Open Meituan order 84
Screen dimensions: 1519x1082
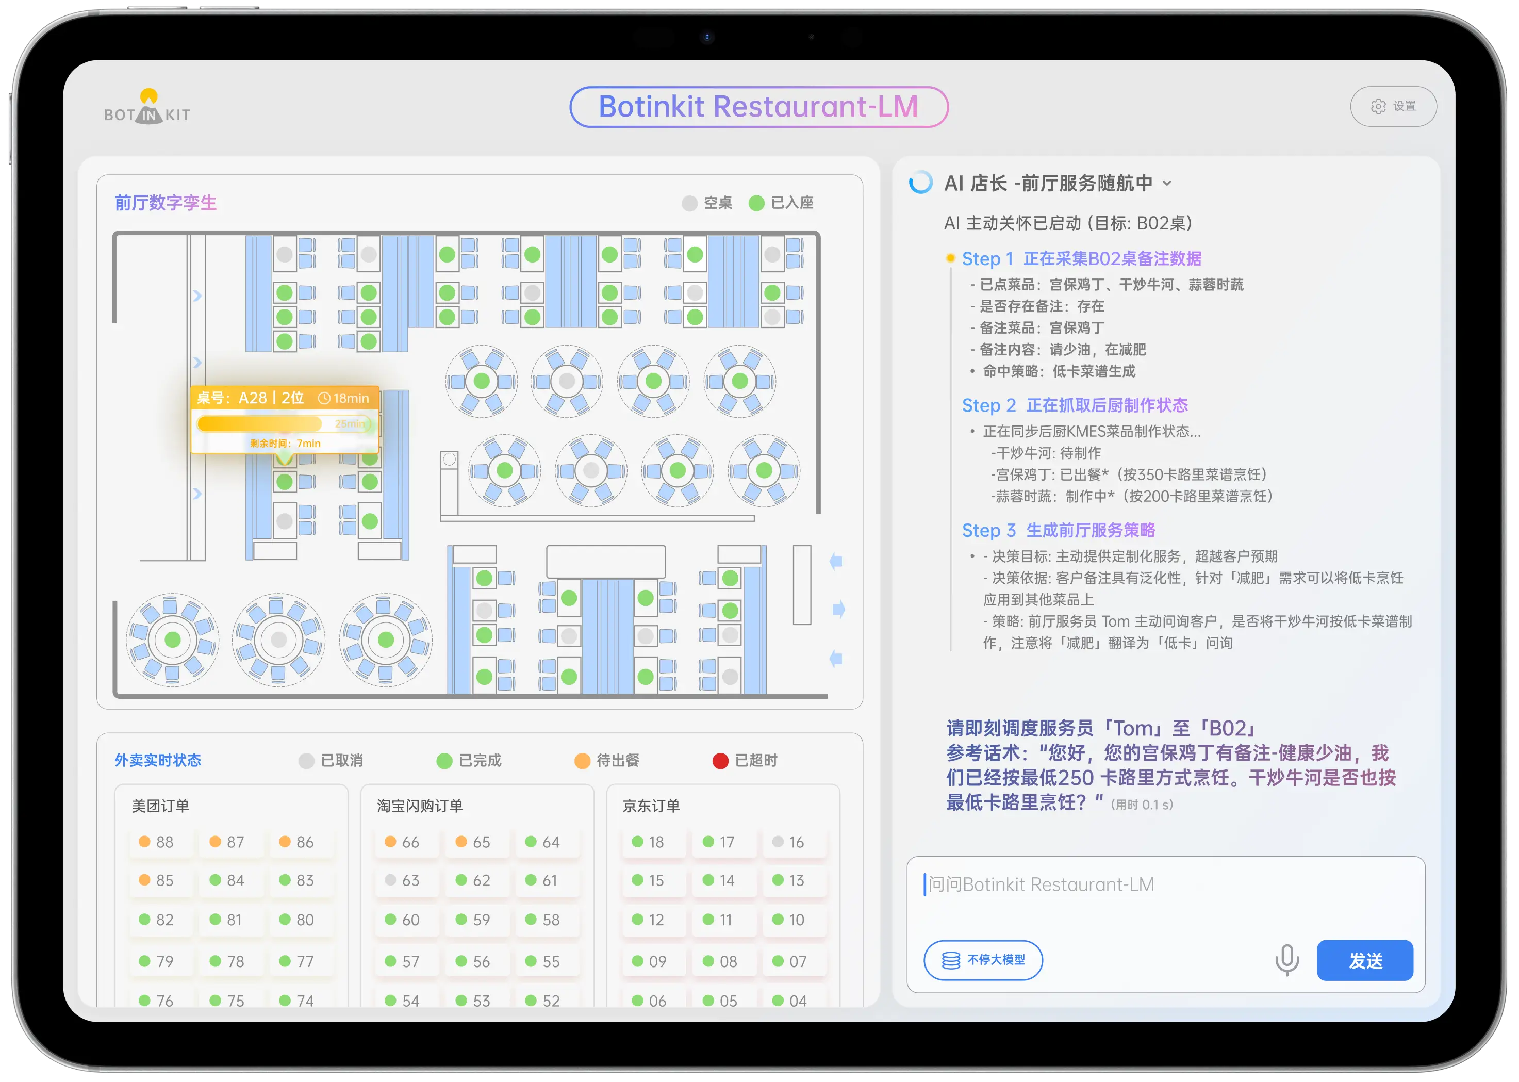tap(233, 881)
